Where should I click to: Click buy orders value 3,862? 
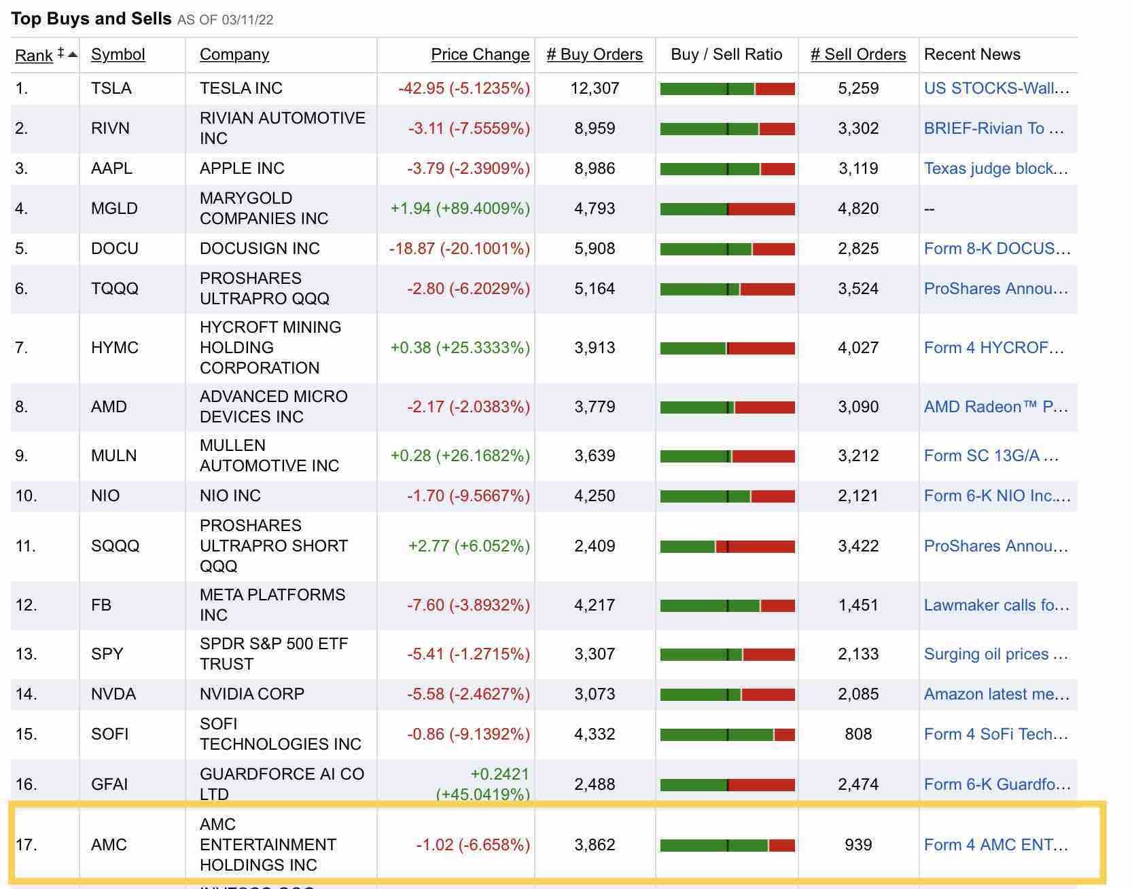[x=595, y=845]
